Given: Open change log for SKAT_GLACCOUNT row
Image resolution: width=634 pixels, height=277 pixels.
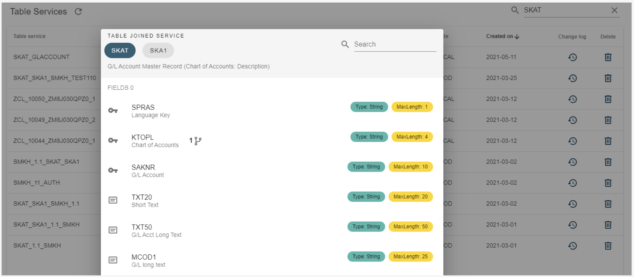Looking at the screenshot, I should click(x=572, y=57).
